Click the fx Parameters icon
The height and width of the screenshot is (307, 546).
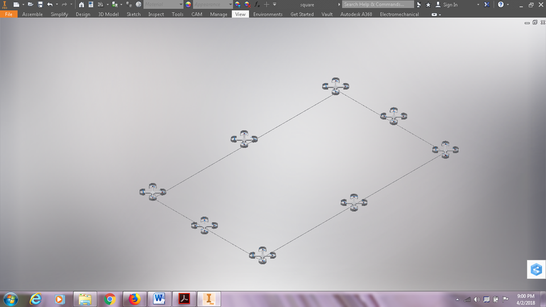coord(257,5)
